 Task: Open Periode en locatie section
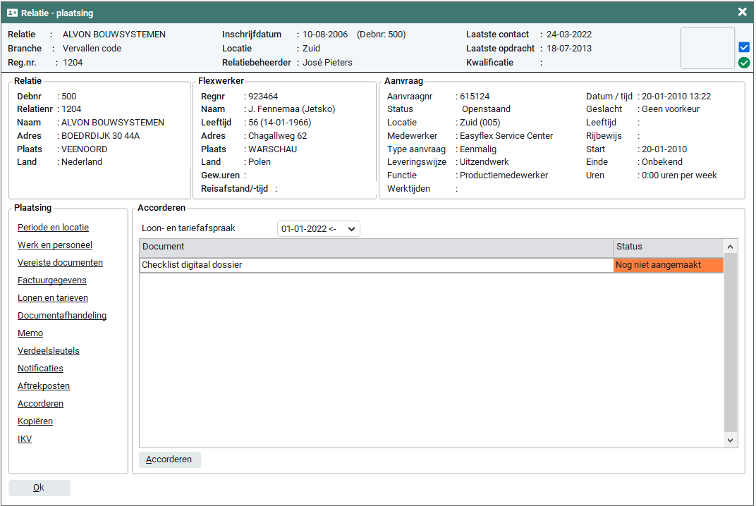click(x=53, y=228)
